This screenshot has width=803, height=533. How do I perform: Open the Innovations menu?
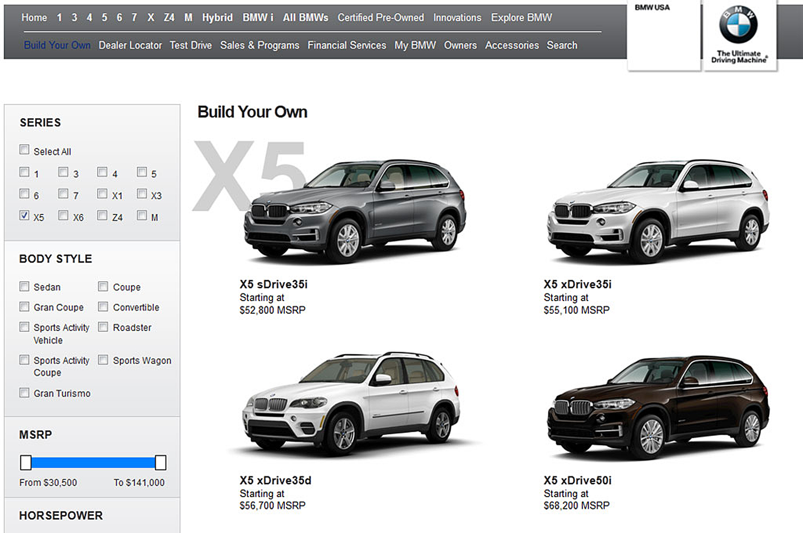point(457,18)
